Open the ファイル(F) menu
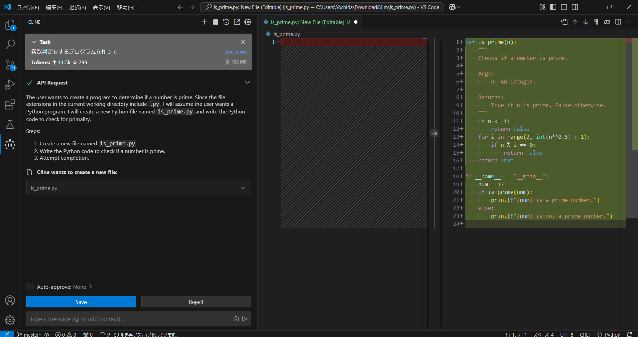The height and width of the screenshot is (337, 638). pyautogui.click(x=28, y=7)
